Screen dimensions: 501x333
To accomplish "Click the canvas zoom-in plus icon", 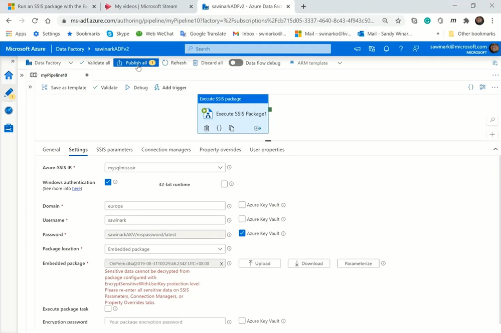I will (492, 134).
